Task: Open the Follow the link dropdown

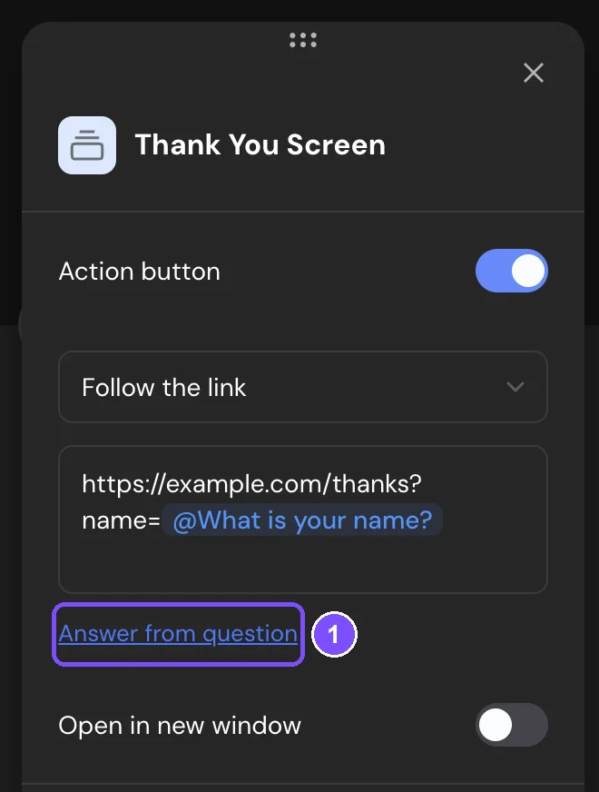Action: [x=303, y=387]
